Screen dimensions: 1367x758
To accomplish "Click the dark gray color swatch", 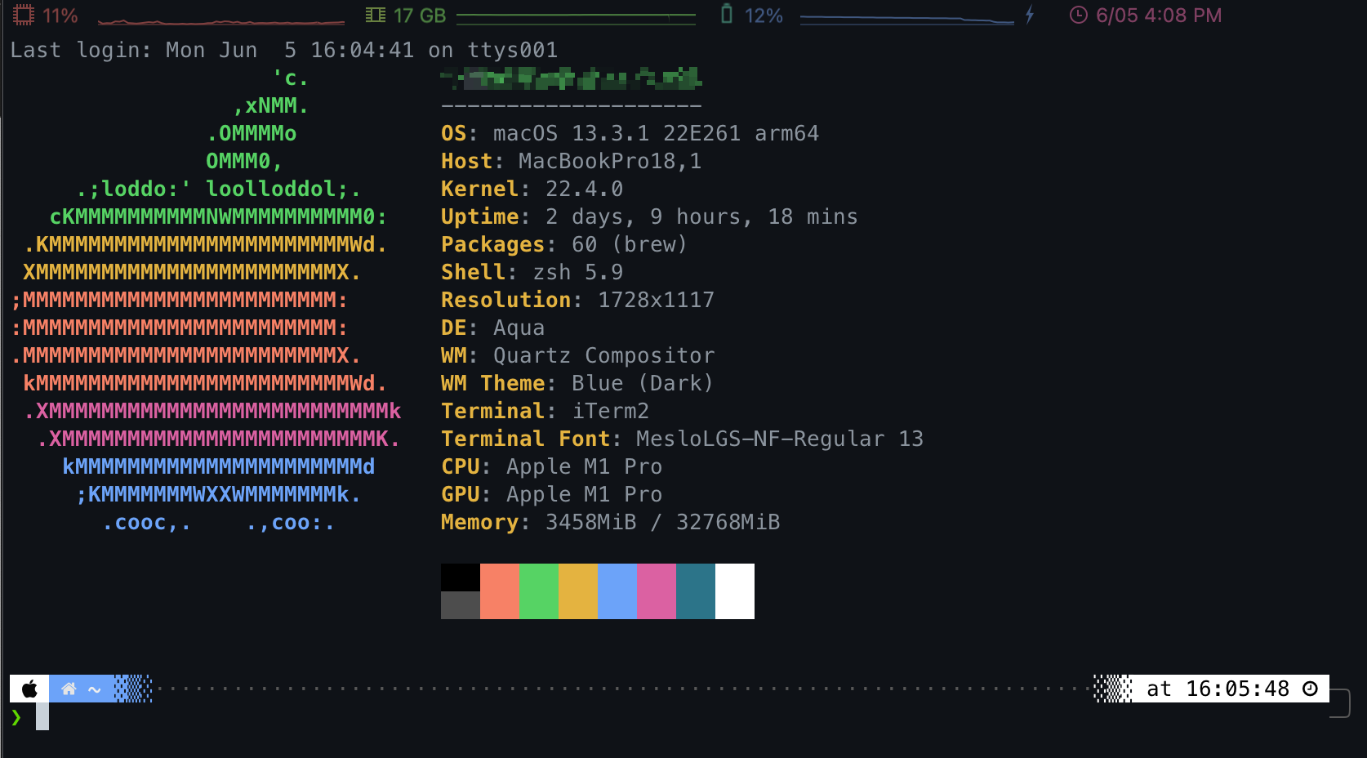I will click(461, 605).
